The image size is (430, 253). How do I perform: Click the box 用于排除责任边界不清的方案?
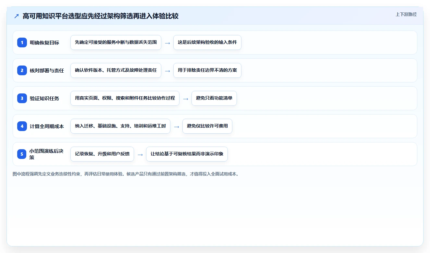click(x=207, y=70)
